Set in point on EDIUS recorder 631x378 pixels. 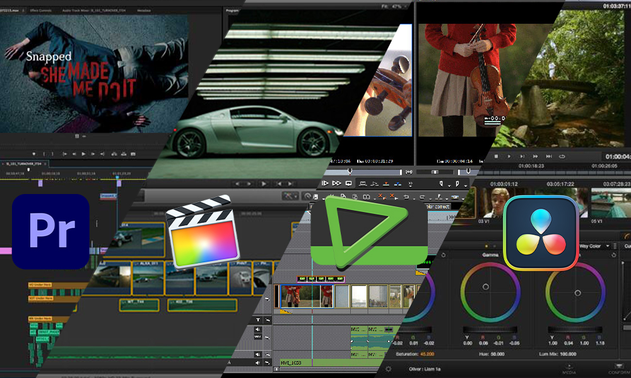point(441,183)
